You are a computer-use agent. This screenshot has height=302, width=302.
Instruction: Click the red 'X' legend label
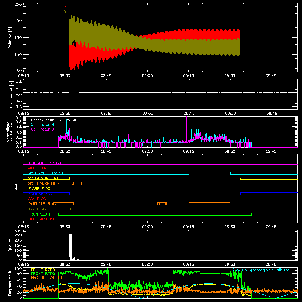click(65, 7)
